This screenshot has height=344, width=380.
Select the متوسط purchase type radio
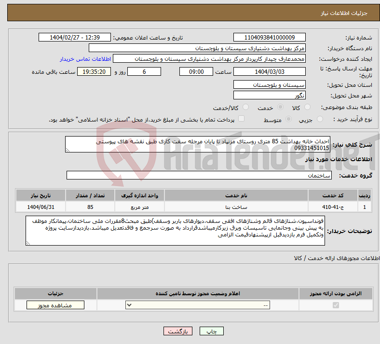288,119
